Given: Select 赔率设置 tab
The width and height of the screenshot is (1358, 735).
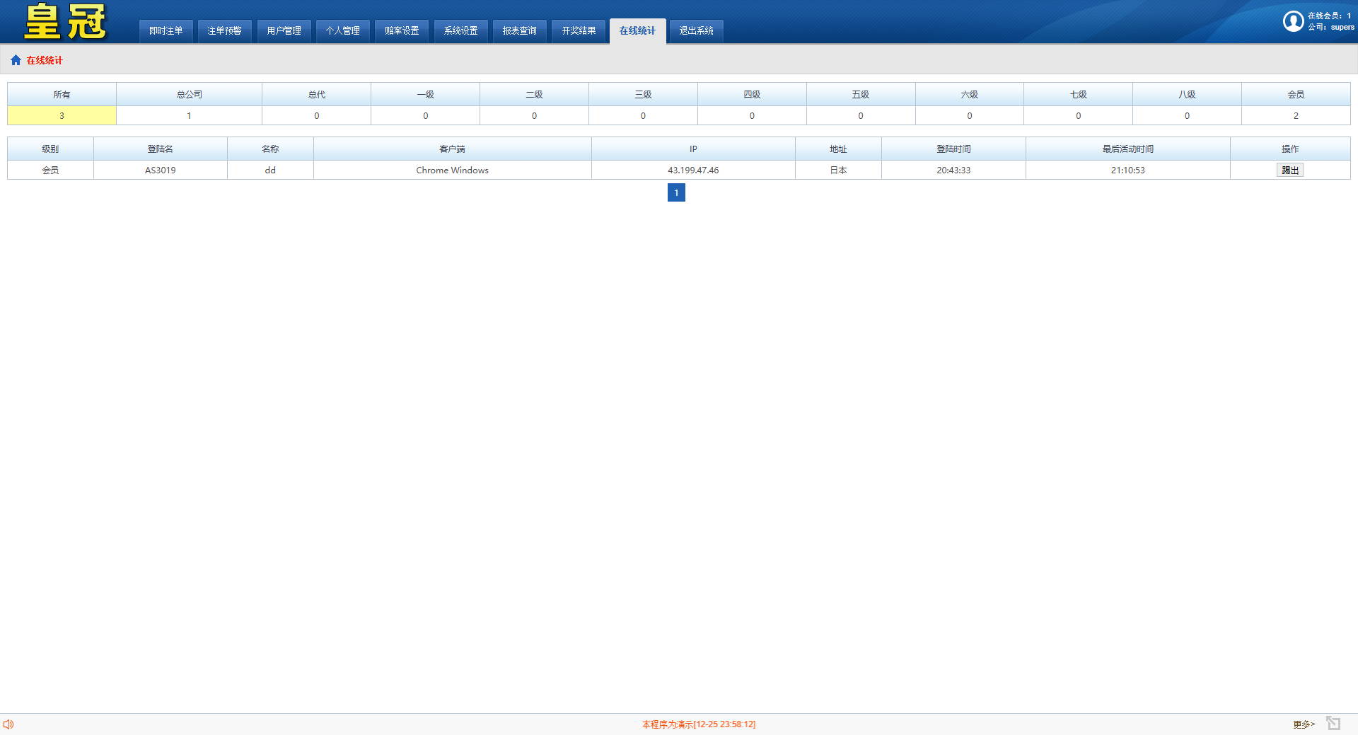Looking at the screenshot, I should (402, 30).
